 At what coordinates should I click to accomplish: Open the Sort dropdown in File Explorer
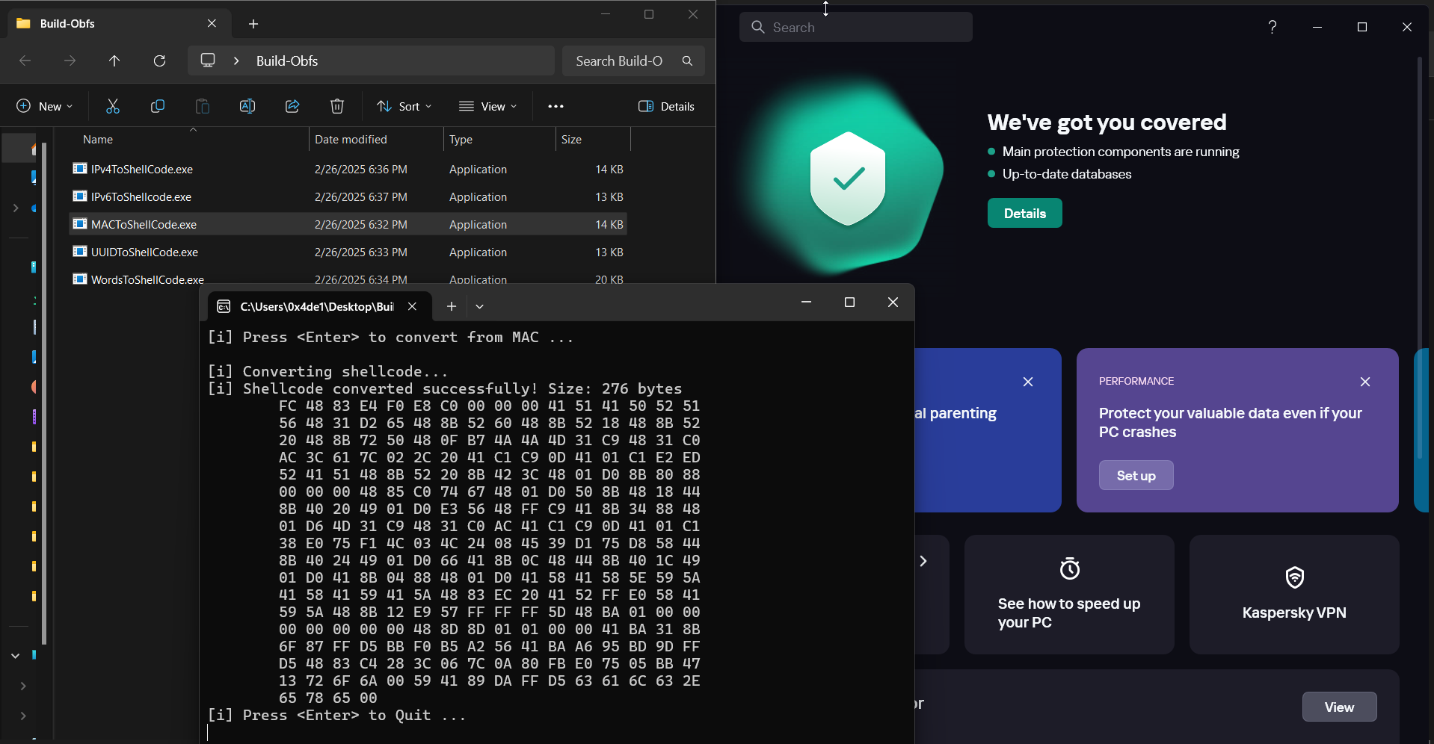[x=404, y=106]
